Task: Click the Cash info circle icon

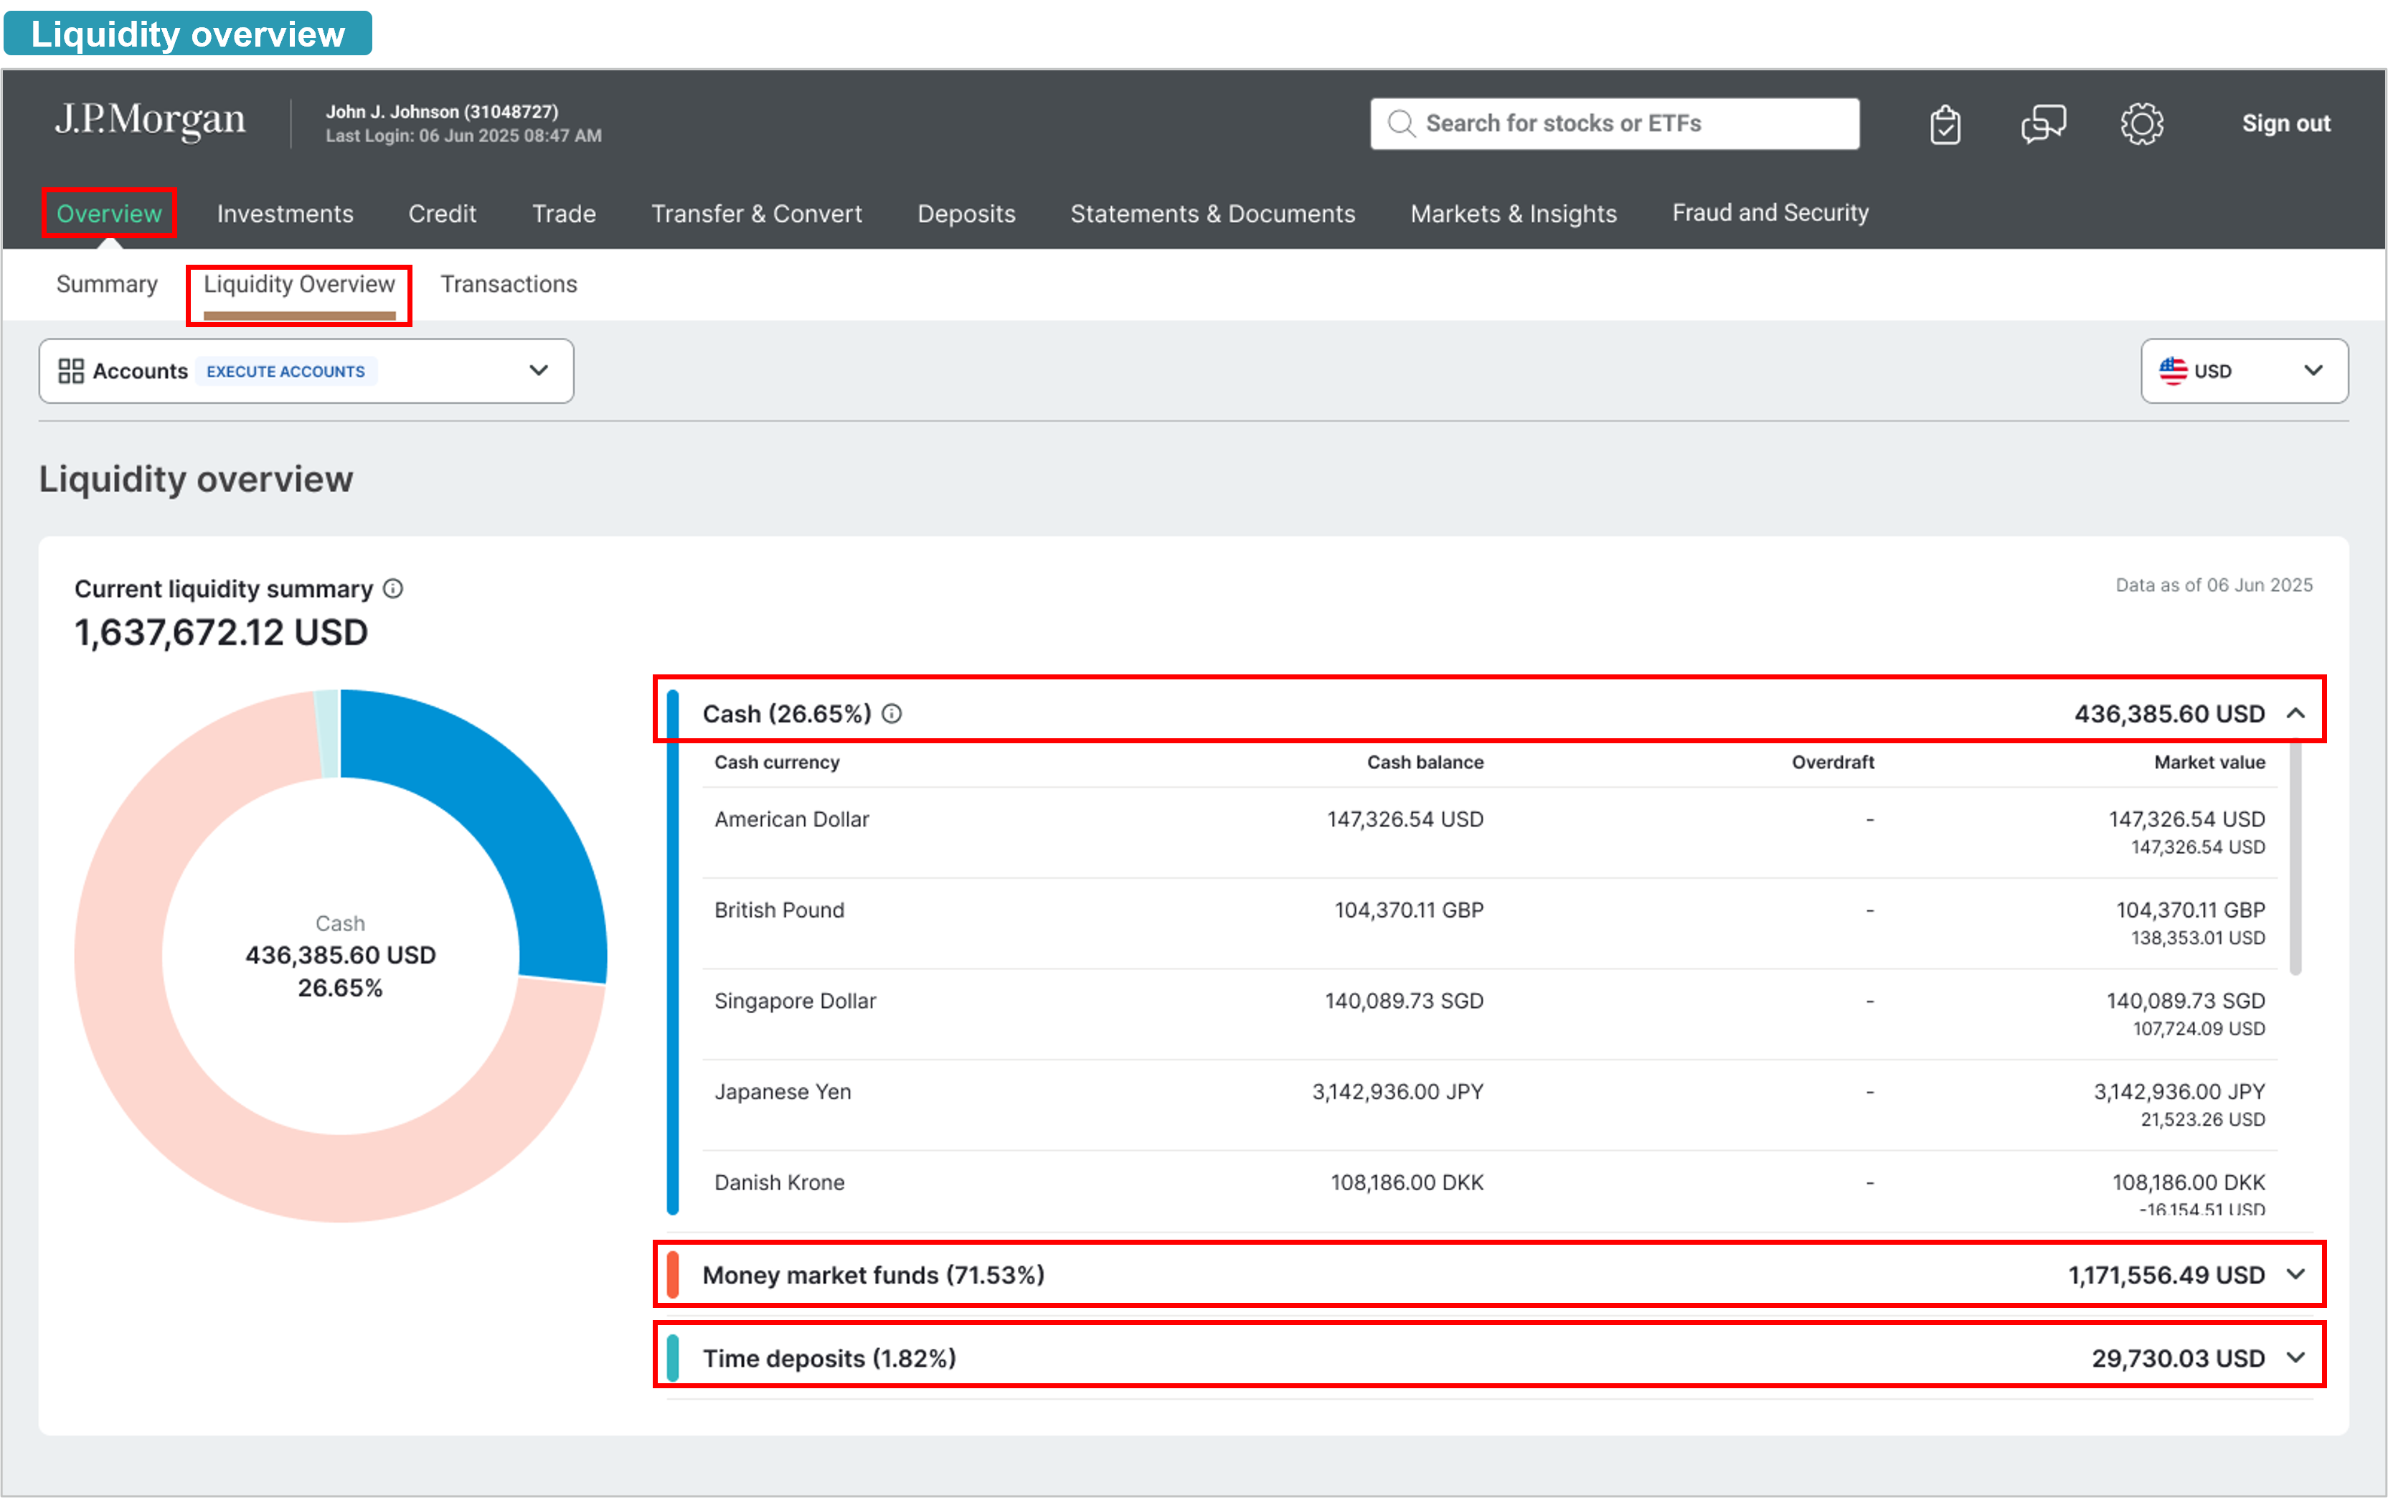Action: tap(892, 713)
